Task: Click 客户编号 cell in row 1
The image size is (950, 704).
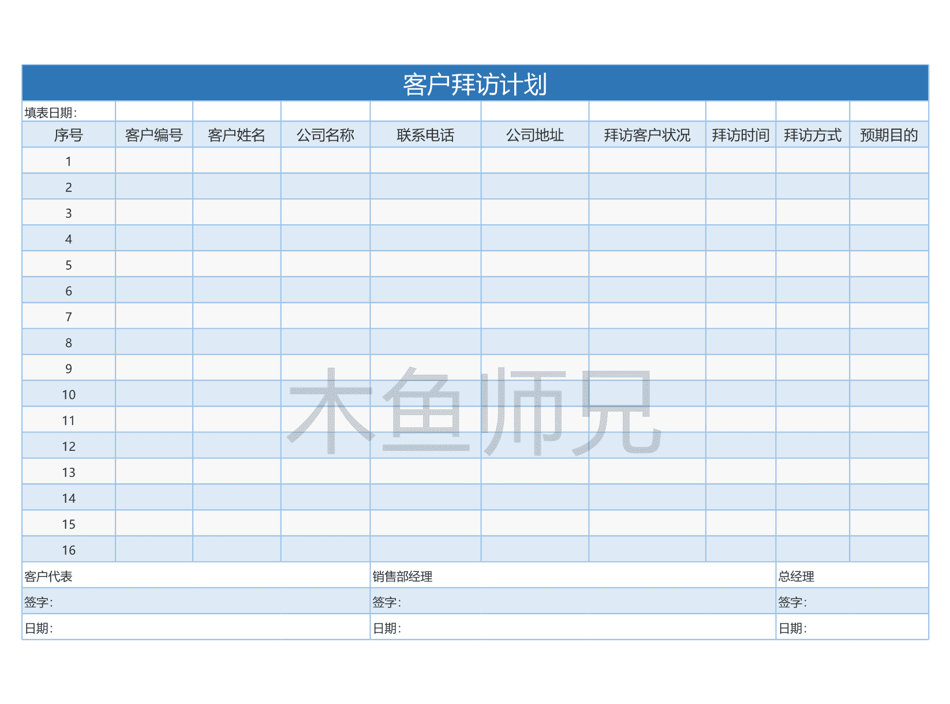Action: (x=154, y=160)
